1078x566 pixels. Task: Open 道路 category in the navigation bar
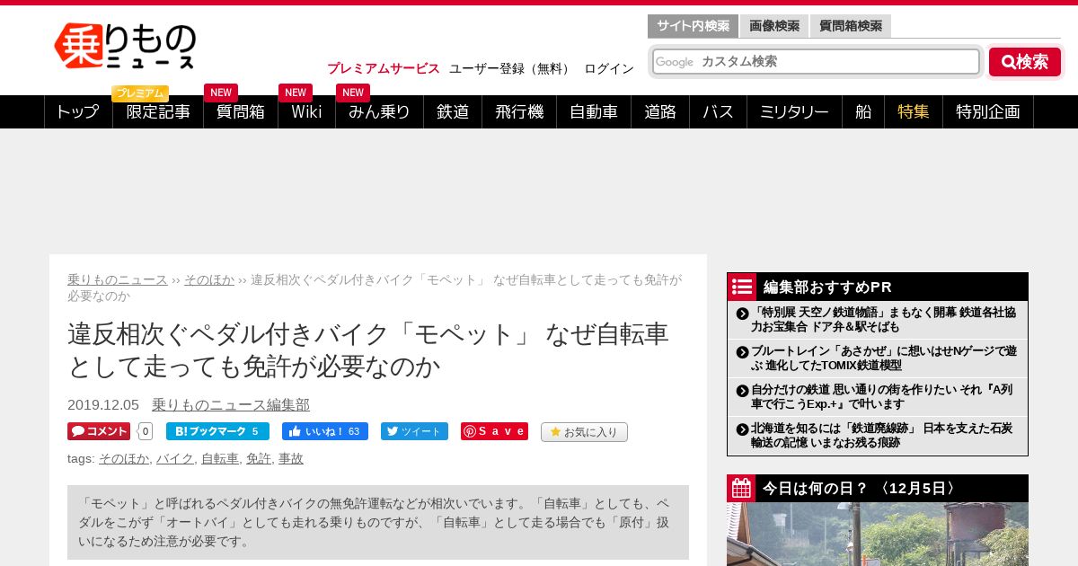[x=660, y=111]
